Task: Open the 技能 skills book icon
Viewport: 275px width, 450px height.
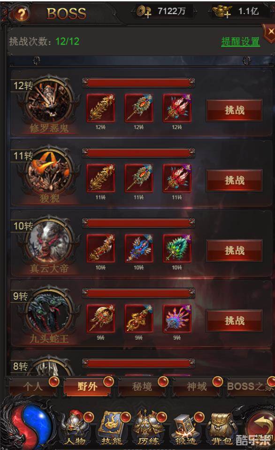Action: click(x=112, y=427)
